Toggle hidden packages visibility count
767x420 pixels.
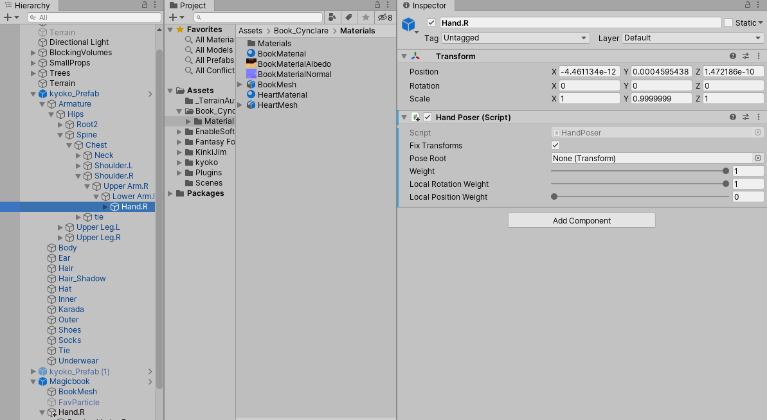385,17
